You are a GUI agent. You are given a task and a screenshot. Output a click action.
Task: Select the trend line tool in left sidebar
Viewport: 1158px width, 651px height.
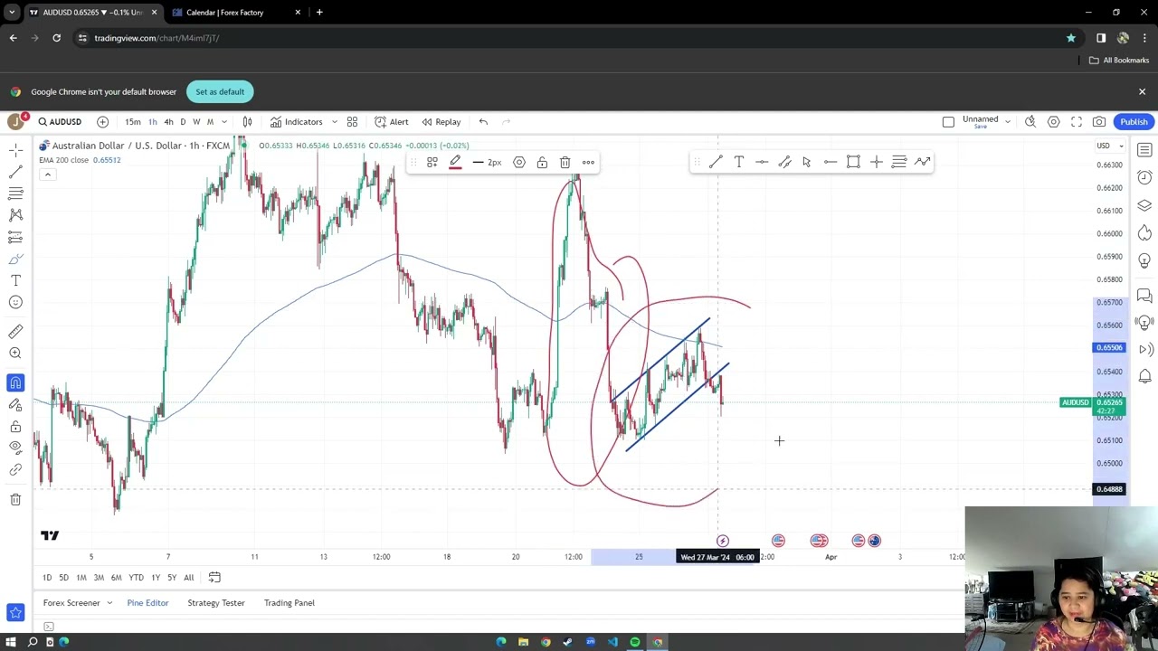click(15, 172)
